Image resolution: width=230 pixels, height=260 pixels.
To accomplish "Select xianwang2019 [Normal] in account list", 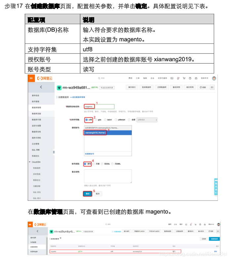I will tap(108, 133).
